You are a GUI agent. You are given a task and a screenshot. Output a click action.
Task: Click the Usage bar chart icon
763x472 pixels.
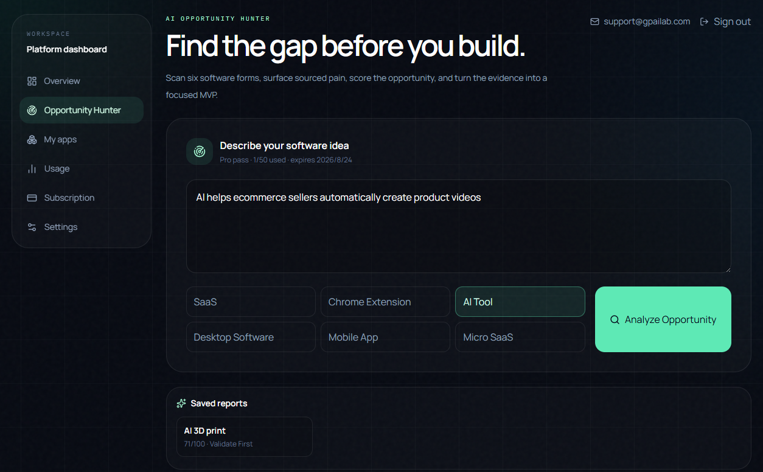coord(32,168)
